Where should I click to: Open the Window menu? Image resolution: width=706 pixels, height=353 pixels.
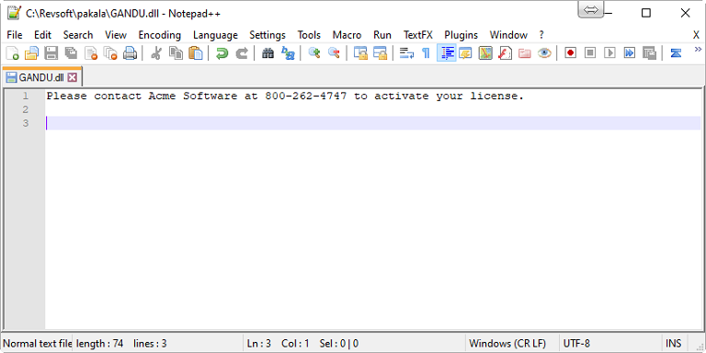[x=508, y=35]
